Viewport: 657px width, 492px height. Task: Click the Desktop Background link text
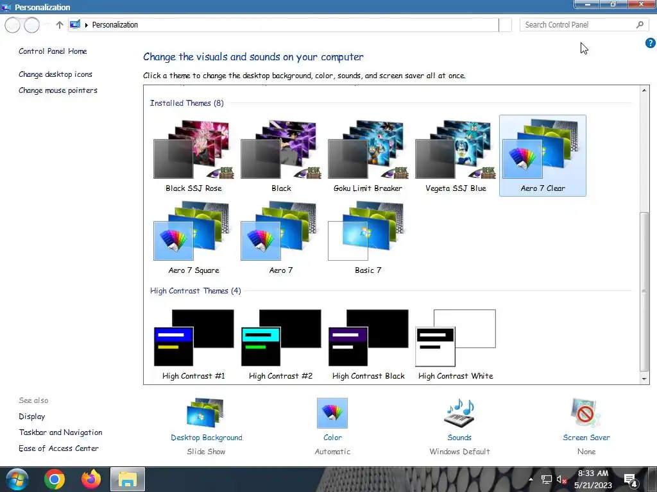click(206, 438)
